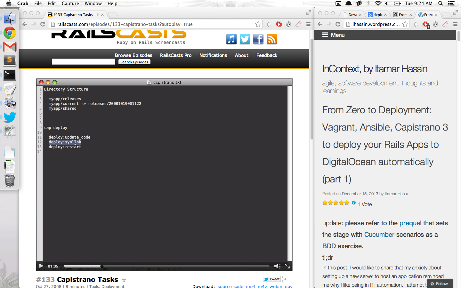
Task: Expand the blog Menu hamburger
Action: [325, 35]
